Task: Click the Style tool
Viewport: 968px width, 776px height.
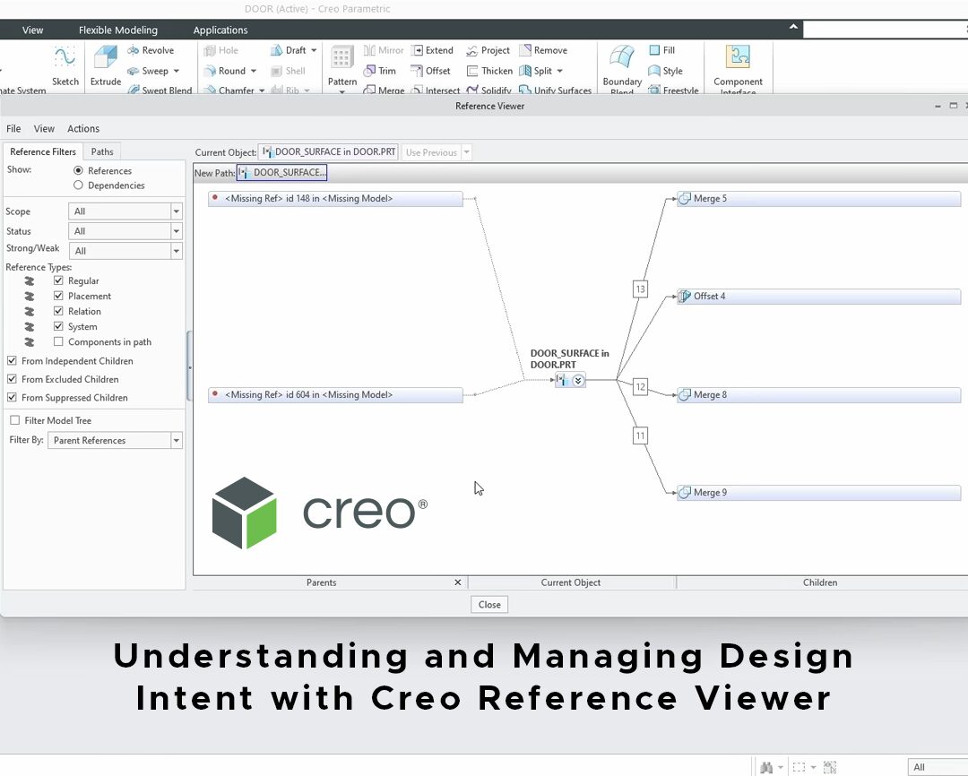Action: pos(665,71)
